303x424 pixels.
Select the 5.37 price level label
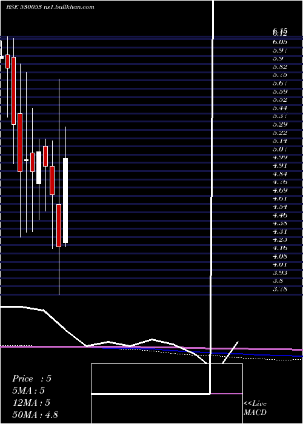[280, 116]
